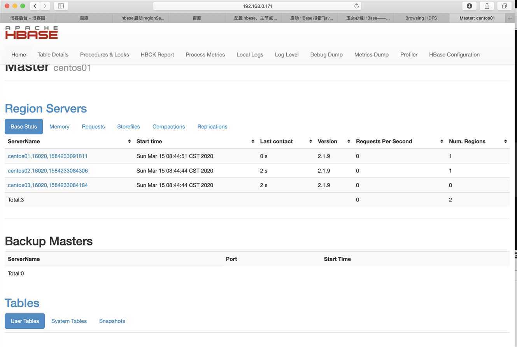Click the 0 s last contact value
Image resolution: width=517 pixels, height=347 pixels.
[264, 156]
